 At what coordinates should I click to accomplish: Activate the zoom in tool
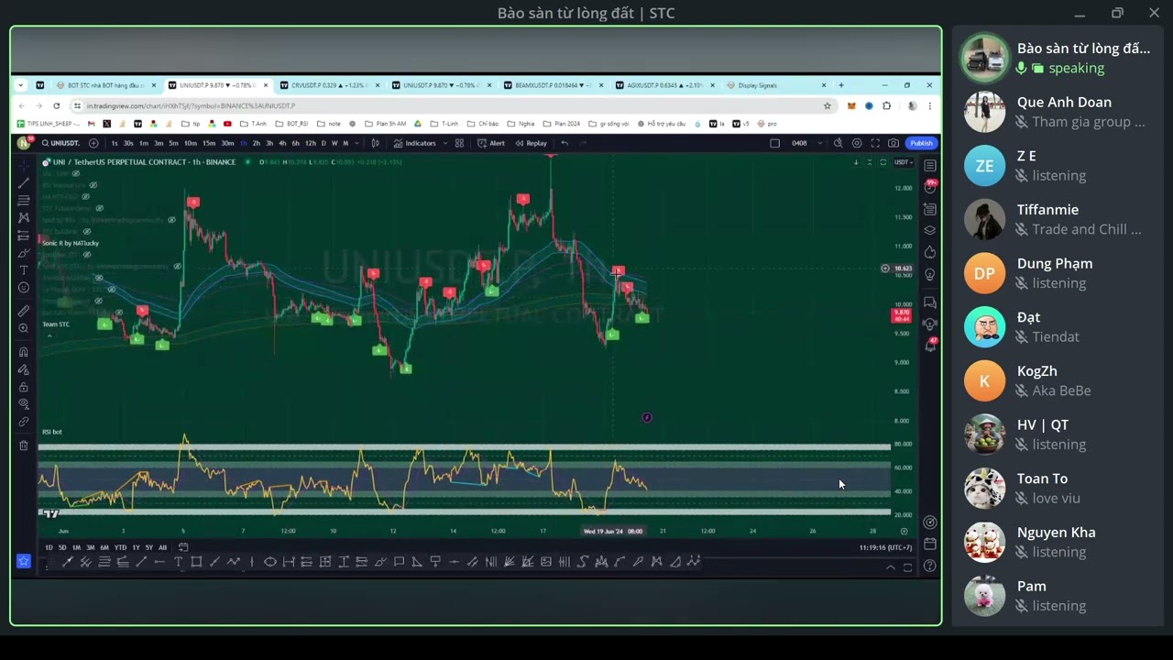coord(24,328)
